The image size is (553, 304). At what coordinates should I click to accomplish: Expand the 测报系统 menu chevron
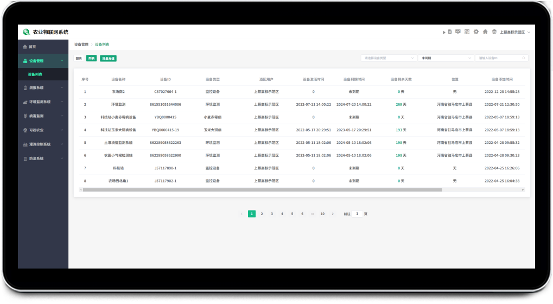[x=62, y=88]
